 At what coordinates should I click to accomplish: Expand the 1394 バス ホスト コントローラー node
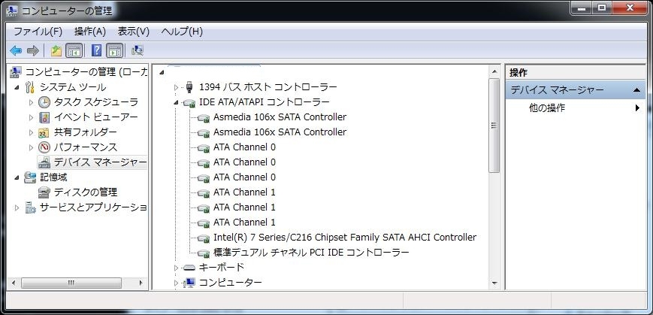click(x=177, y=87)
